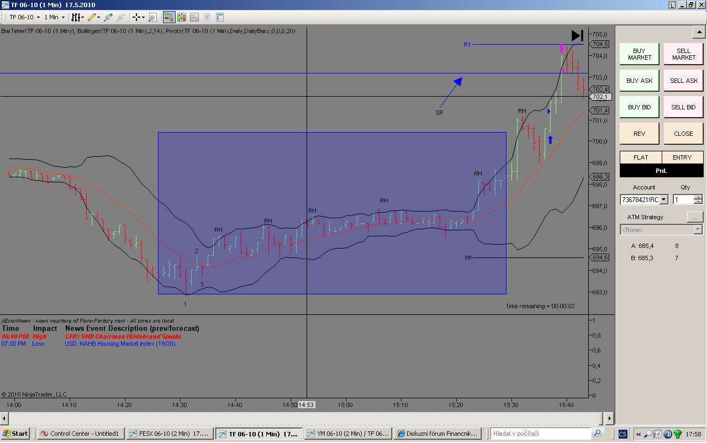Click the Qty input field
The height and width of the screenshot is (443, 707).
click(x=683, y=199)
